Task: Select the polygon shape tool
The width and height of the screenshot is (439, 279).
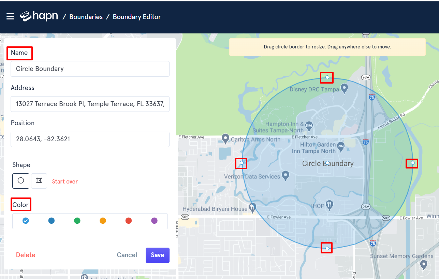Action: [x=39, y=181]
